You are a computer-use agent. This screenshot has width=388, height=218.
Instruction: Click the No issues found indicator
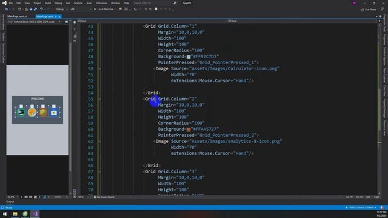[x=104, y=197]
